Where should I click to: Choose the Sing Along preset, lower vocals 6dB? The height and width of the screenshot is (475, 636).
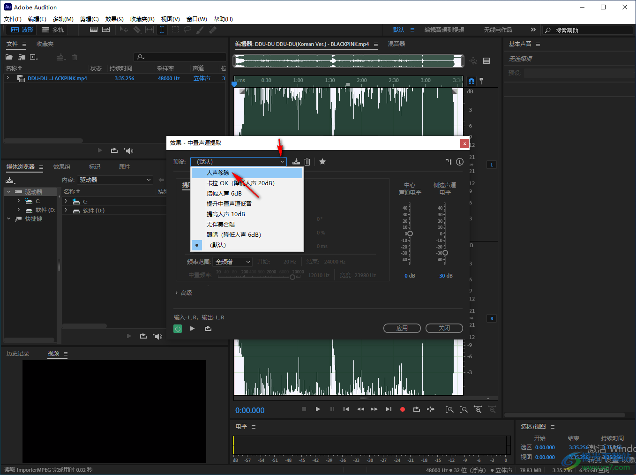(x=247, y=235)
